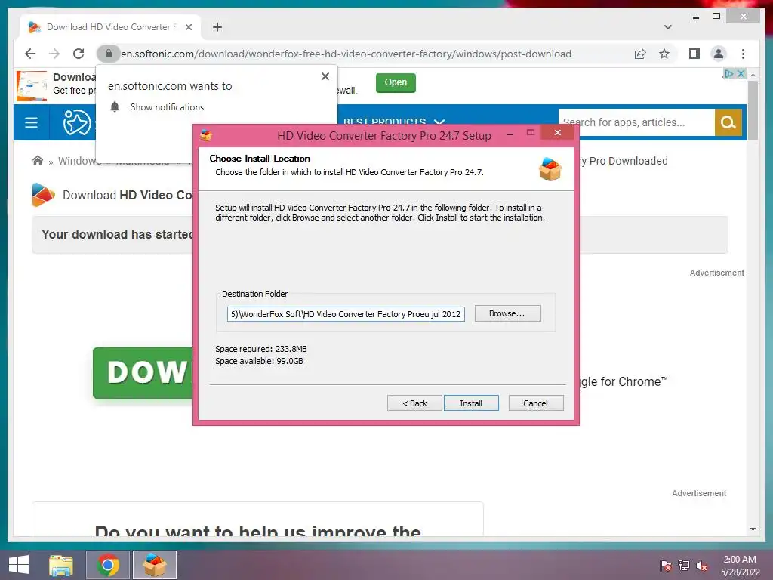Open Chrome profile avatar menu

[x=719, y=54]
